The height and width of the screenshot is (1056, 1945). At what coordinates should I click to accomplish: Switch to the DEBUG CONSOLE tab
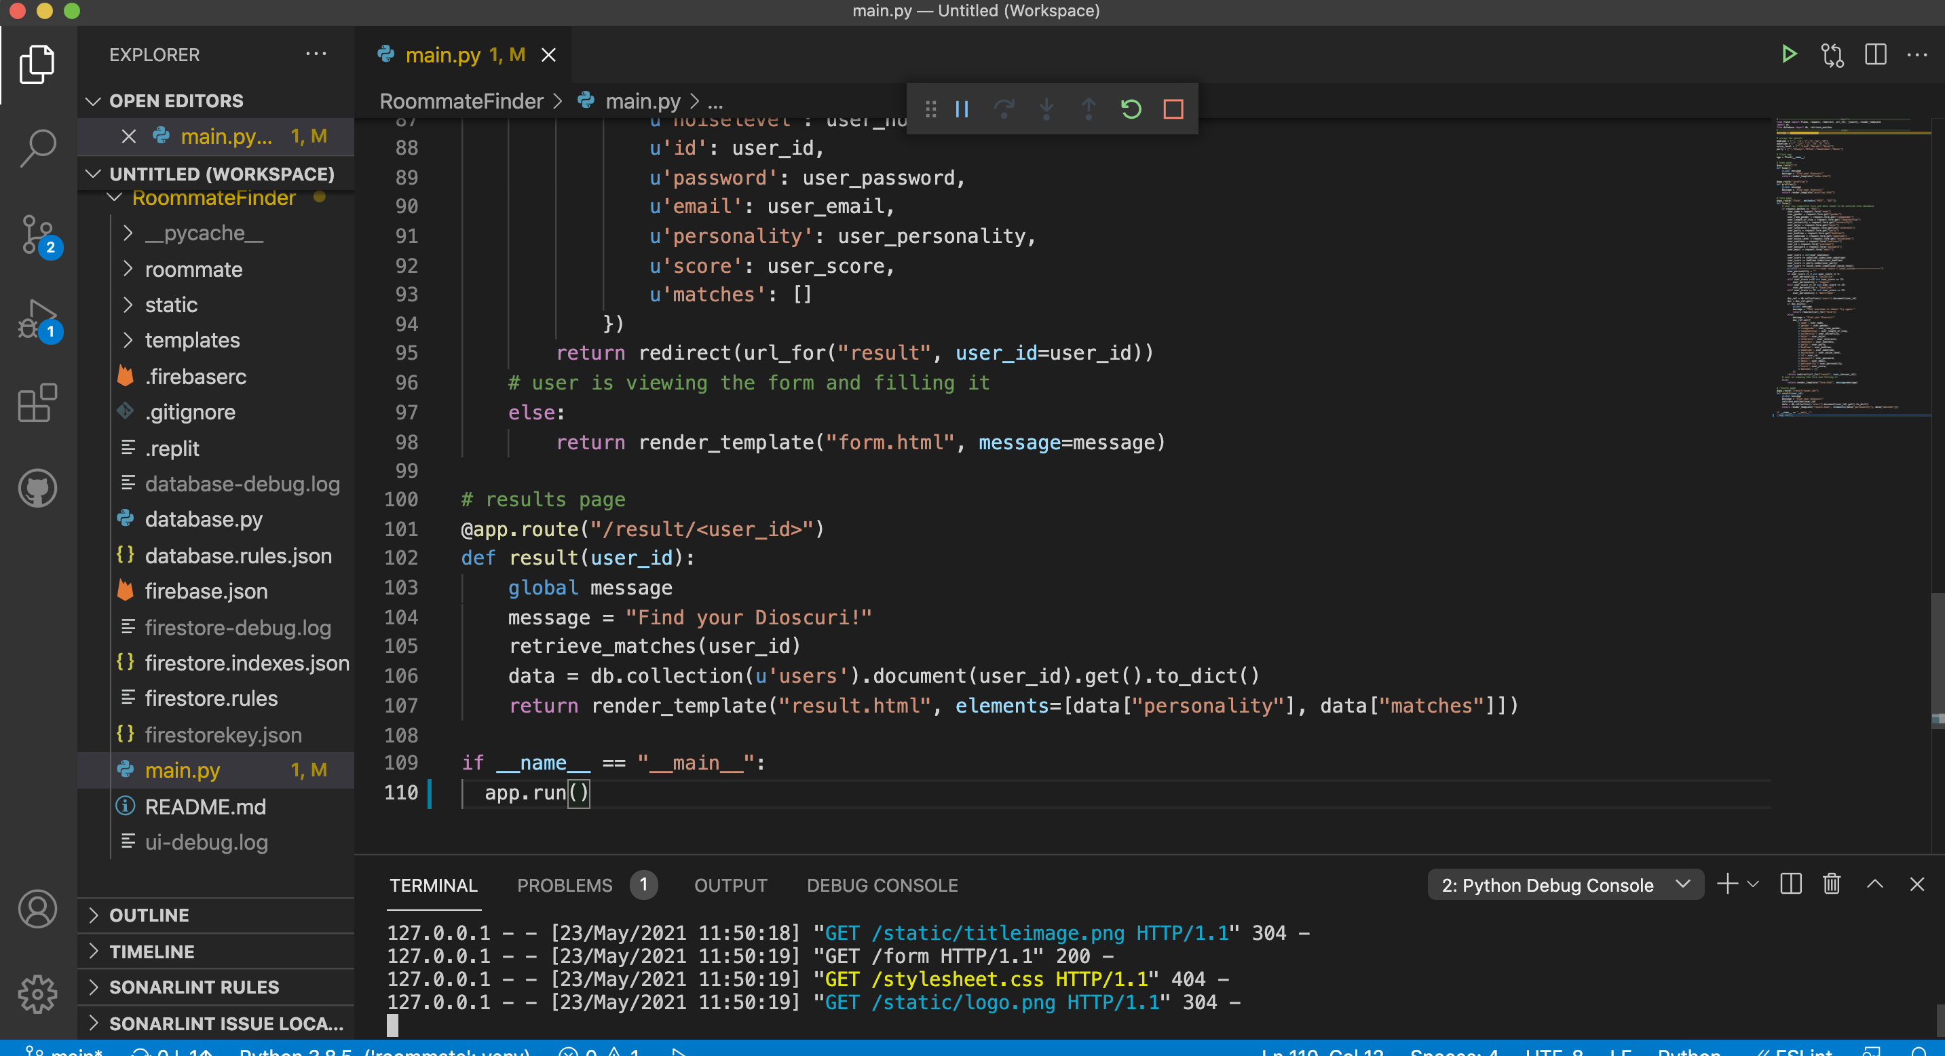[x=882, y=885]
